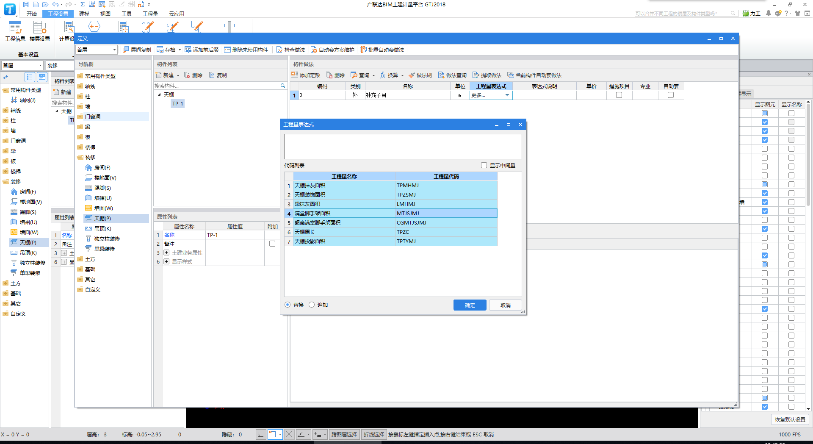The image size is (813, 444).
Task: Click the 确定 button
Action: [470, 305]
